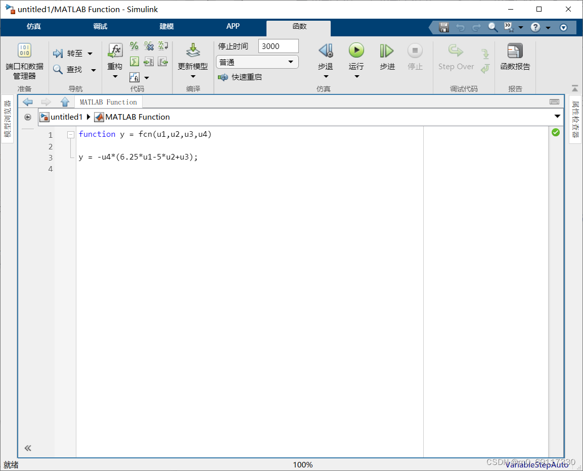The image size is (583, 471).
Task: Switch to the APP tab
Action: coord(233,26)
